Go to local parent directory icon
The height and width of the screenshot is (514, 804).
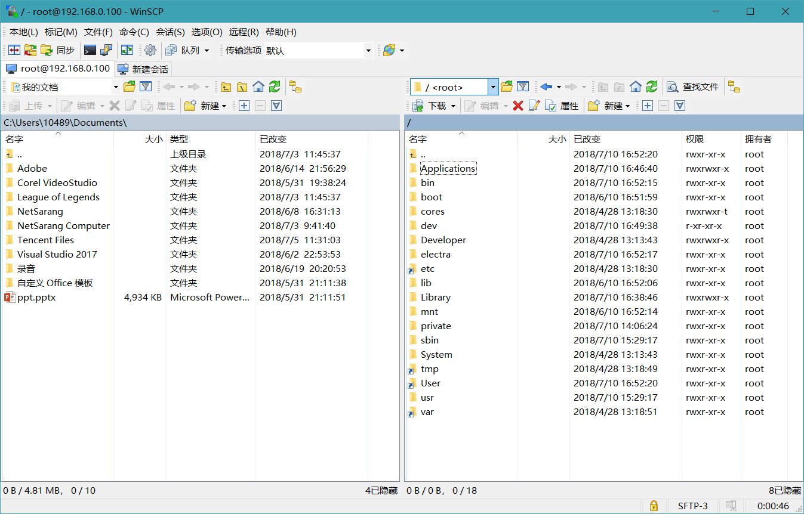(x=226, y=87)
